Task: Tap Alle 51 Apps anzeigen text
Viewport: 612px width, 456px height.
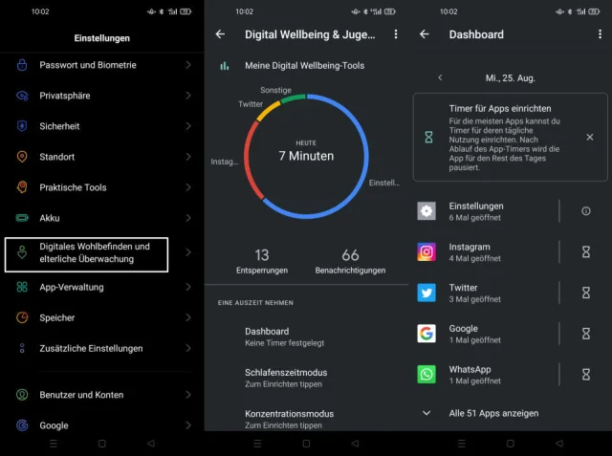Action: pyautogui.click(x=493, y=413)
